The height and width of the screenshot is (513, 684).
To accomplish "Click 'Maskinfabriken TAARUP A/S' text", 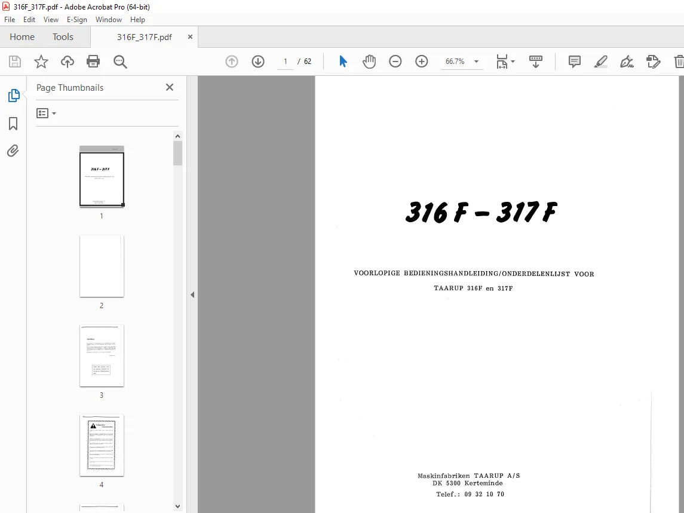I will click(x=468, y=476).
